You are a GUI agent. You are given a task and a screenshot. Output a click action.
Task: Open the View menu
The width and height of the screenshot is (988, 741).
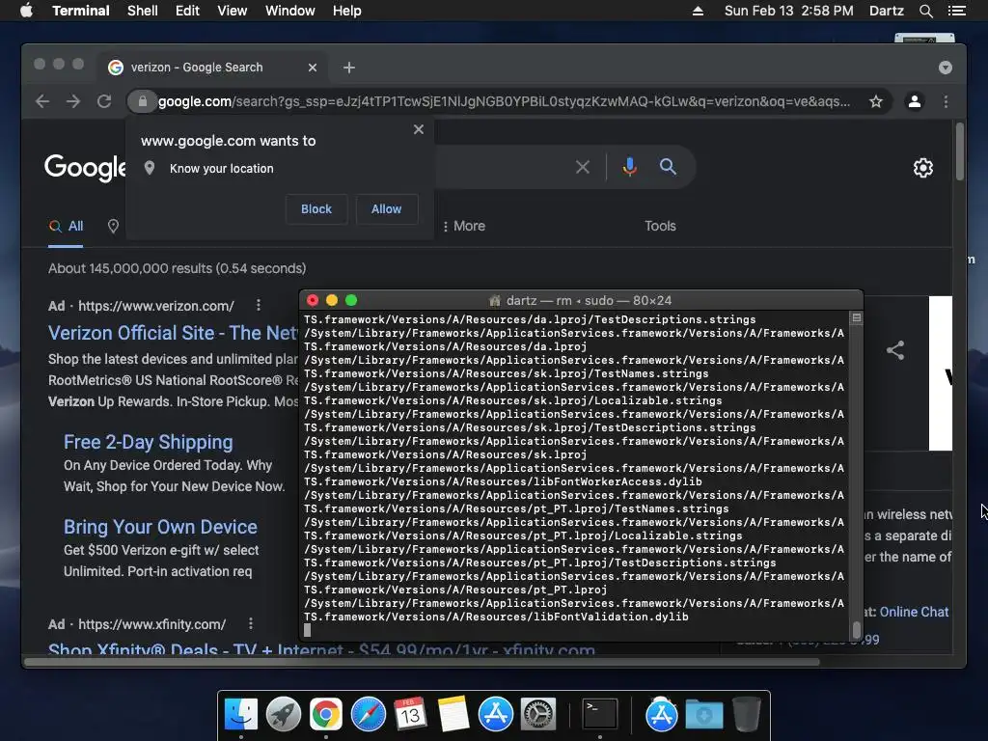tap(232, 11)
